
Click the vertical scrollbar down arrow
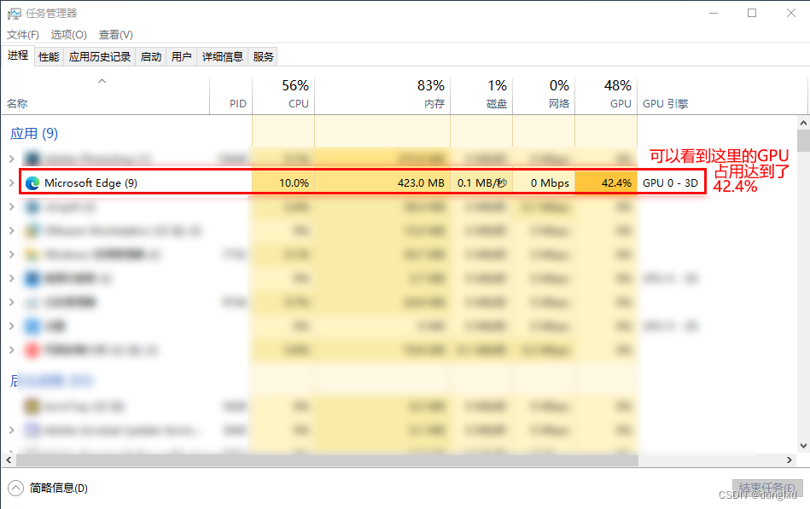(803, 446)
